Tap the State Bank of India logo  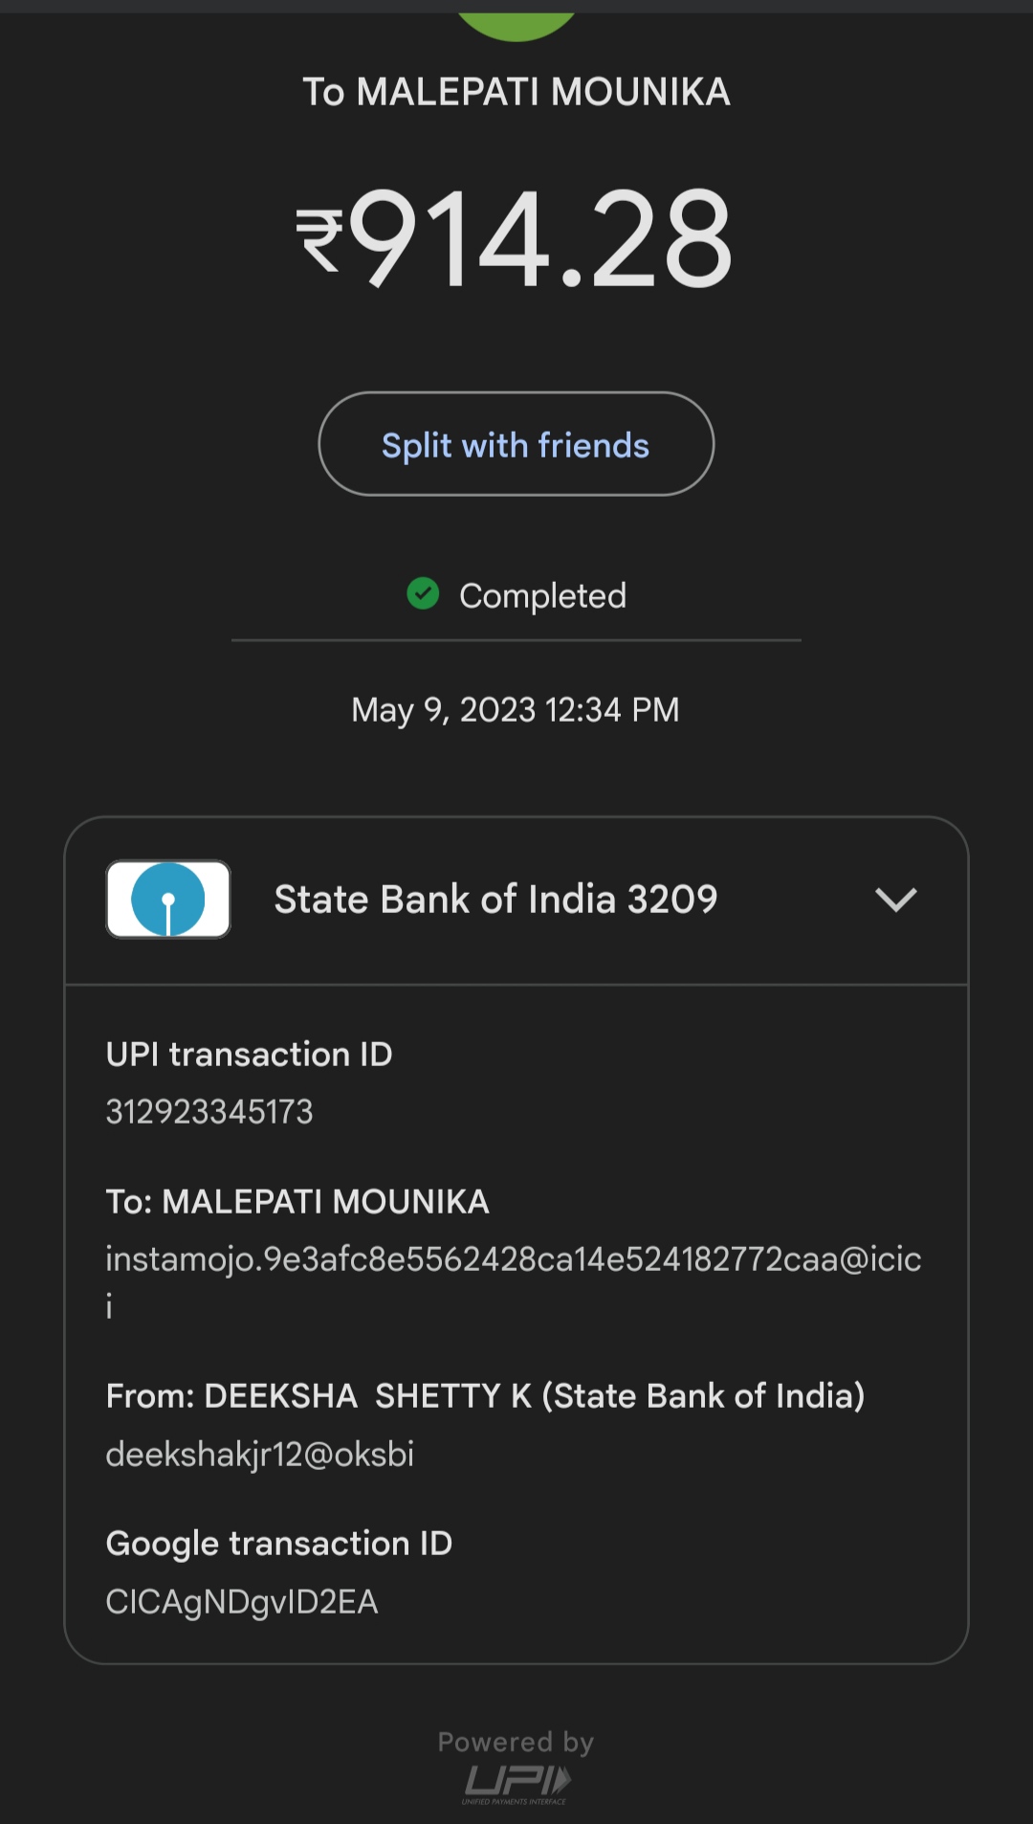pos(168,900)
